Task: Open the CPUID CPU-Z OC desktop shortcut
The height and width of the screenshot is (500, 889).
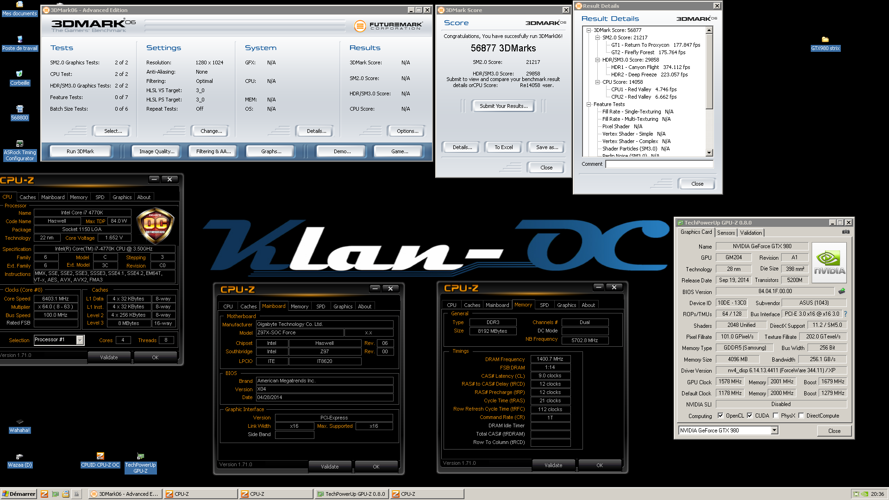Action: coord(100,461)
